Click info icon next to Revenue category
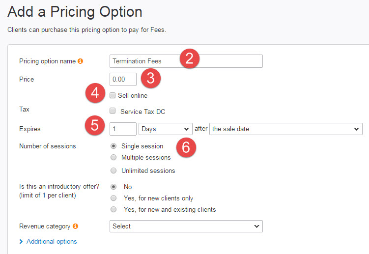 [x=75, y=226]
